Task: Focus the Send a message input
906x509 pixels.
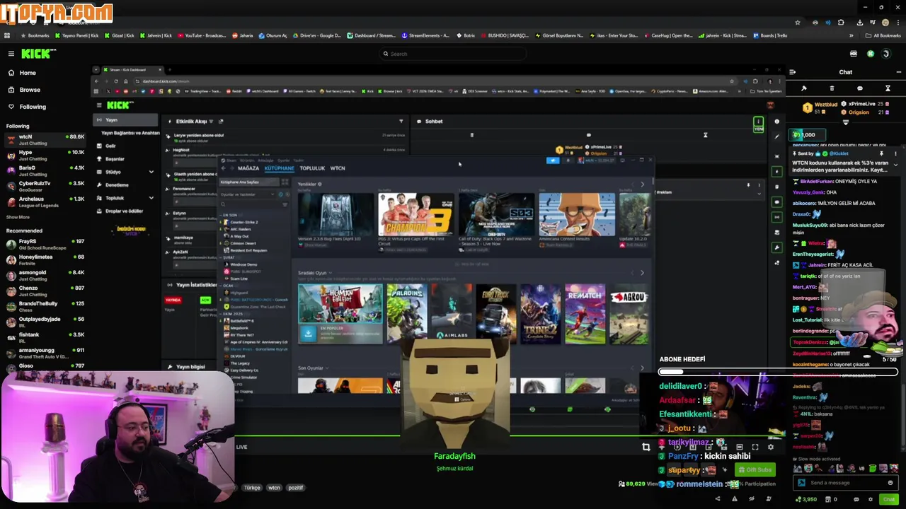Action: [x=845, y=483]
